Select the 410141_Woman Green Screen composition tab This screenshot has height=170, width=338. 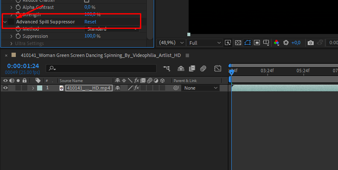tap(101, 55)
